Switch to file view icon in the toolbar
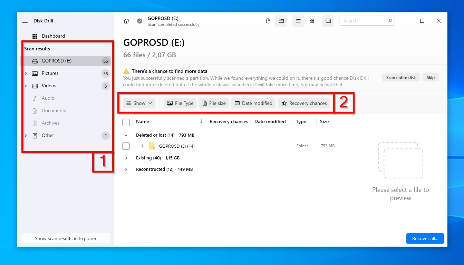The height and width of the screenshot is (265, 464). click(268, 21)
